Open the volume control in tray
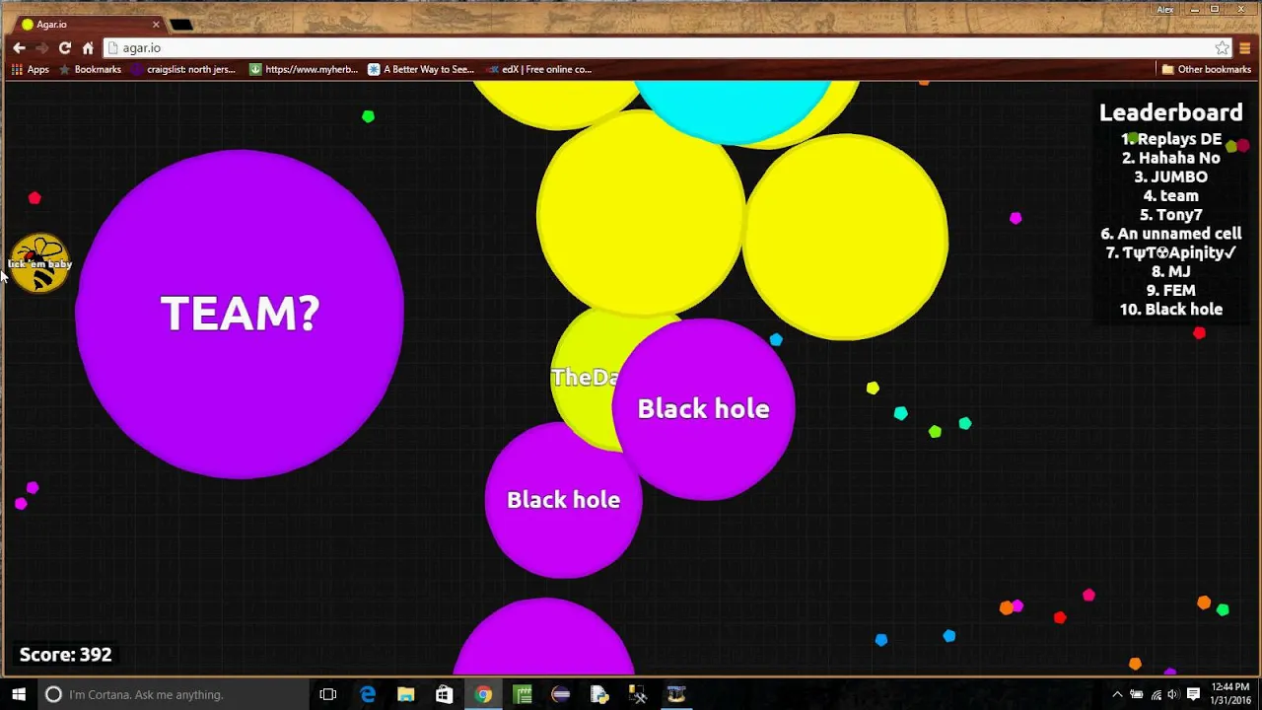Image resolution: width=1262 pixels, height=710 pixels. tap(1173, 694)
